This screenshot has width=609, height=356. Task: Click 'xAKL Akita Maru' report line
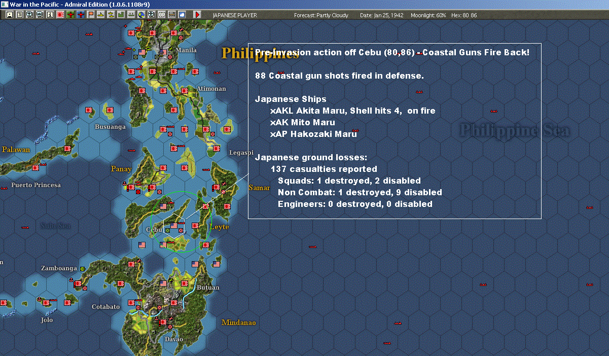click(352, 111)
